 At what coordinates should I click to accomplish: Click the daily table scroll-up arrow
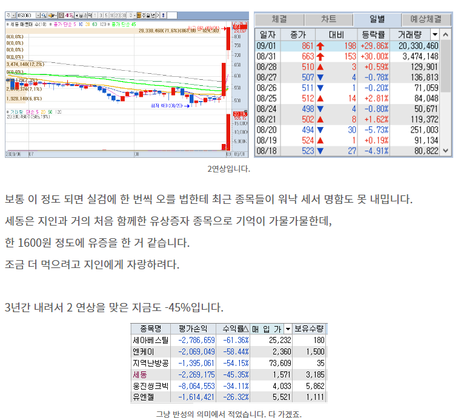click(x=445, y=34)
